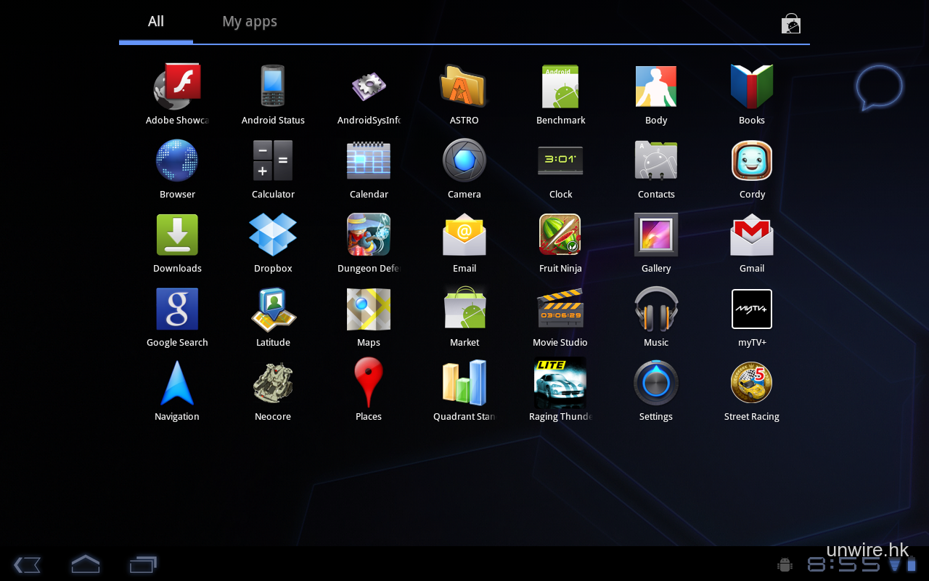Launch Quadrant Standard benchmark app

464,383
